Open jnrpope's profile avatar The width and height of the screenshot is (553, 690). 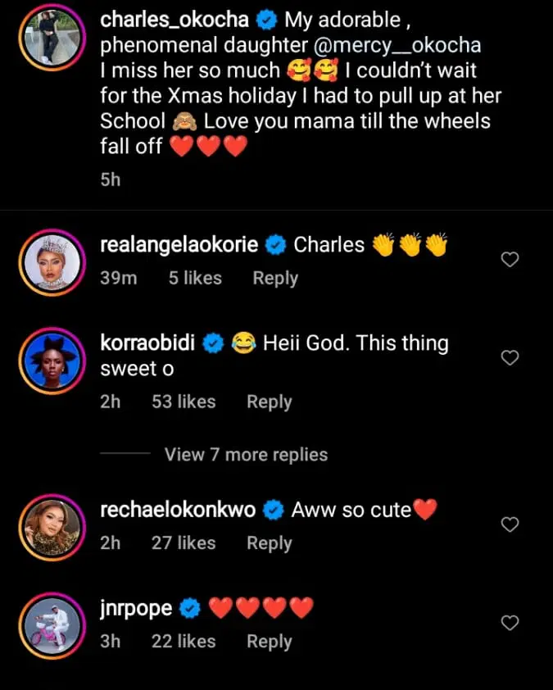(x=49, y=624)
